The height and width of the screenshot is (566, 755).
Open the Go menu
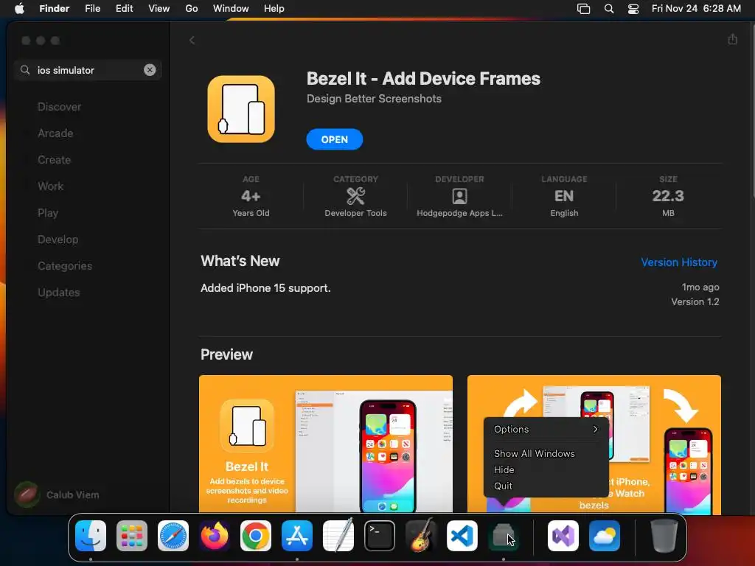pyautogui.click(x=192, y=8)
